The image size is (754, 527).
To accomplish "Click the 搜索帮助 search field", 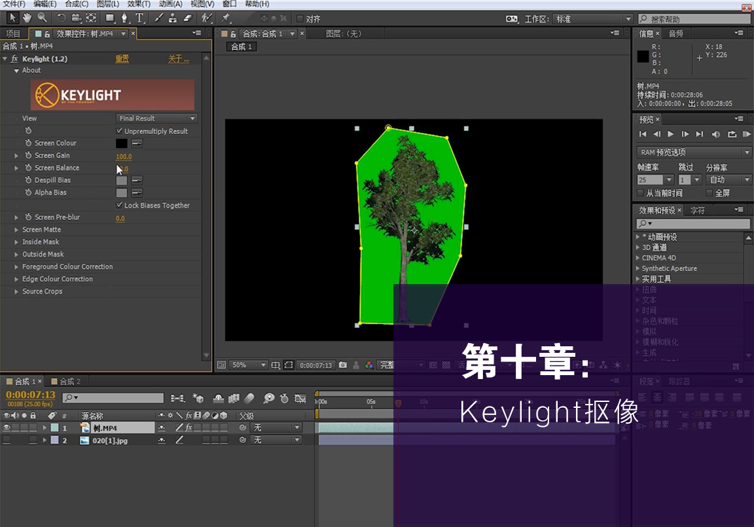I will [x=694, y=19].
